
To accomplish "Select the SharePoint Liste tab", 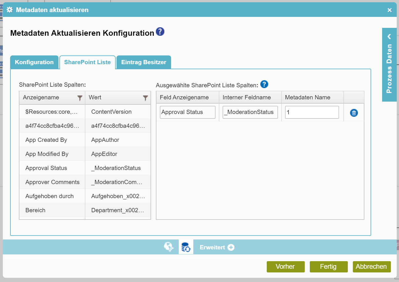I will point(87,62).
